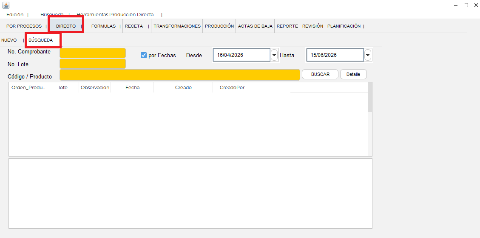
Task: Click the Detalle button
Action: (x=353, y=74)
